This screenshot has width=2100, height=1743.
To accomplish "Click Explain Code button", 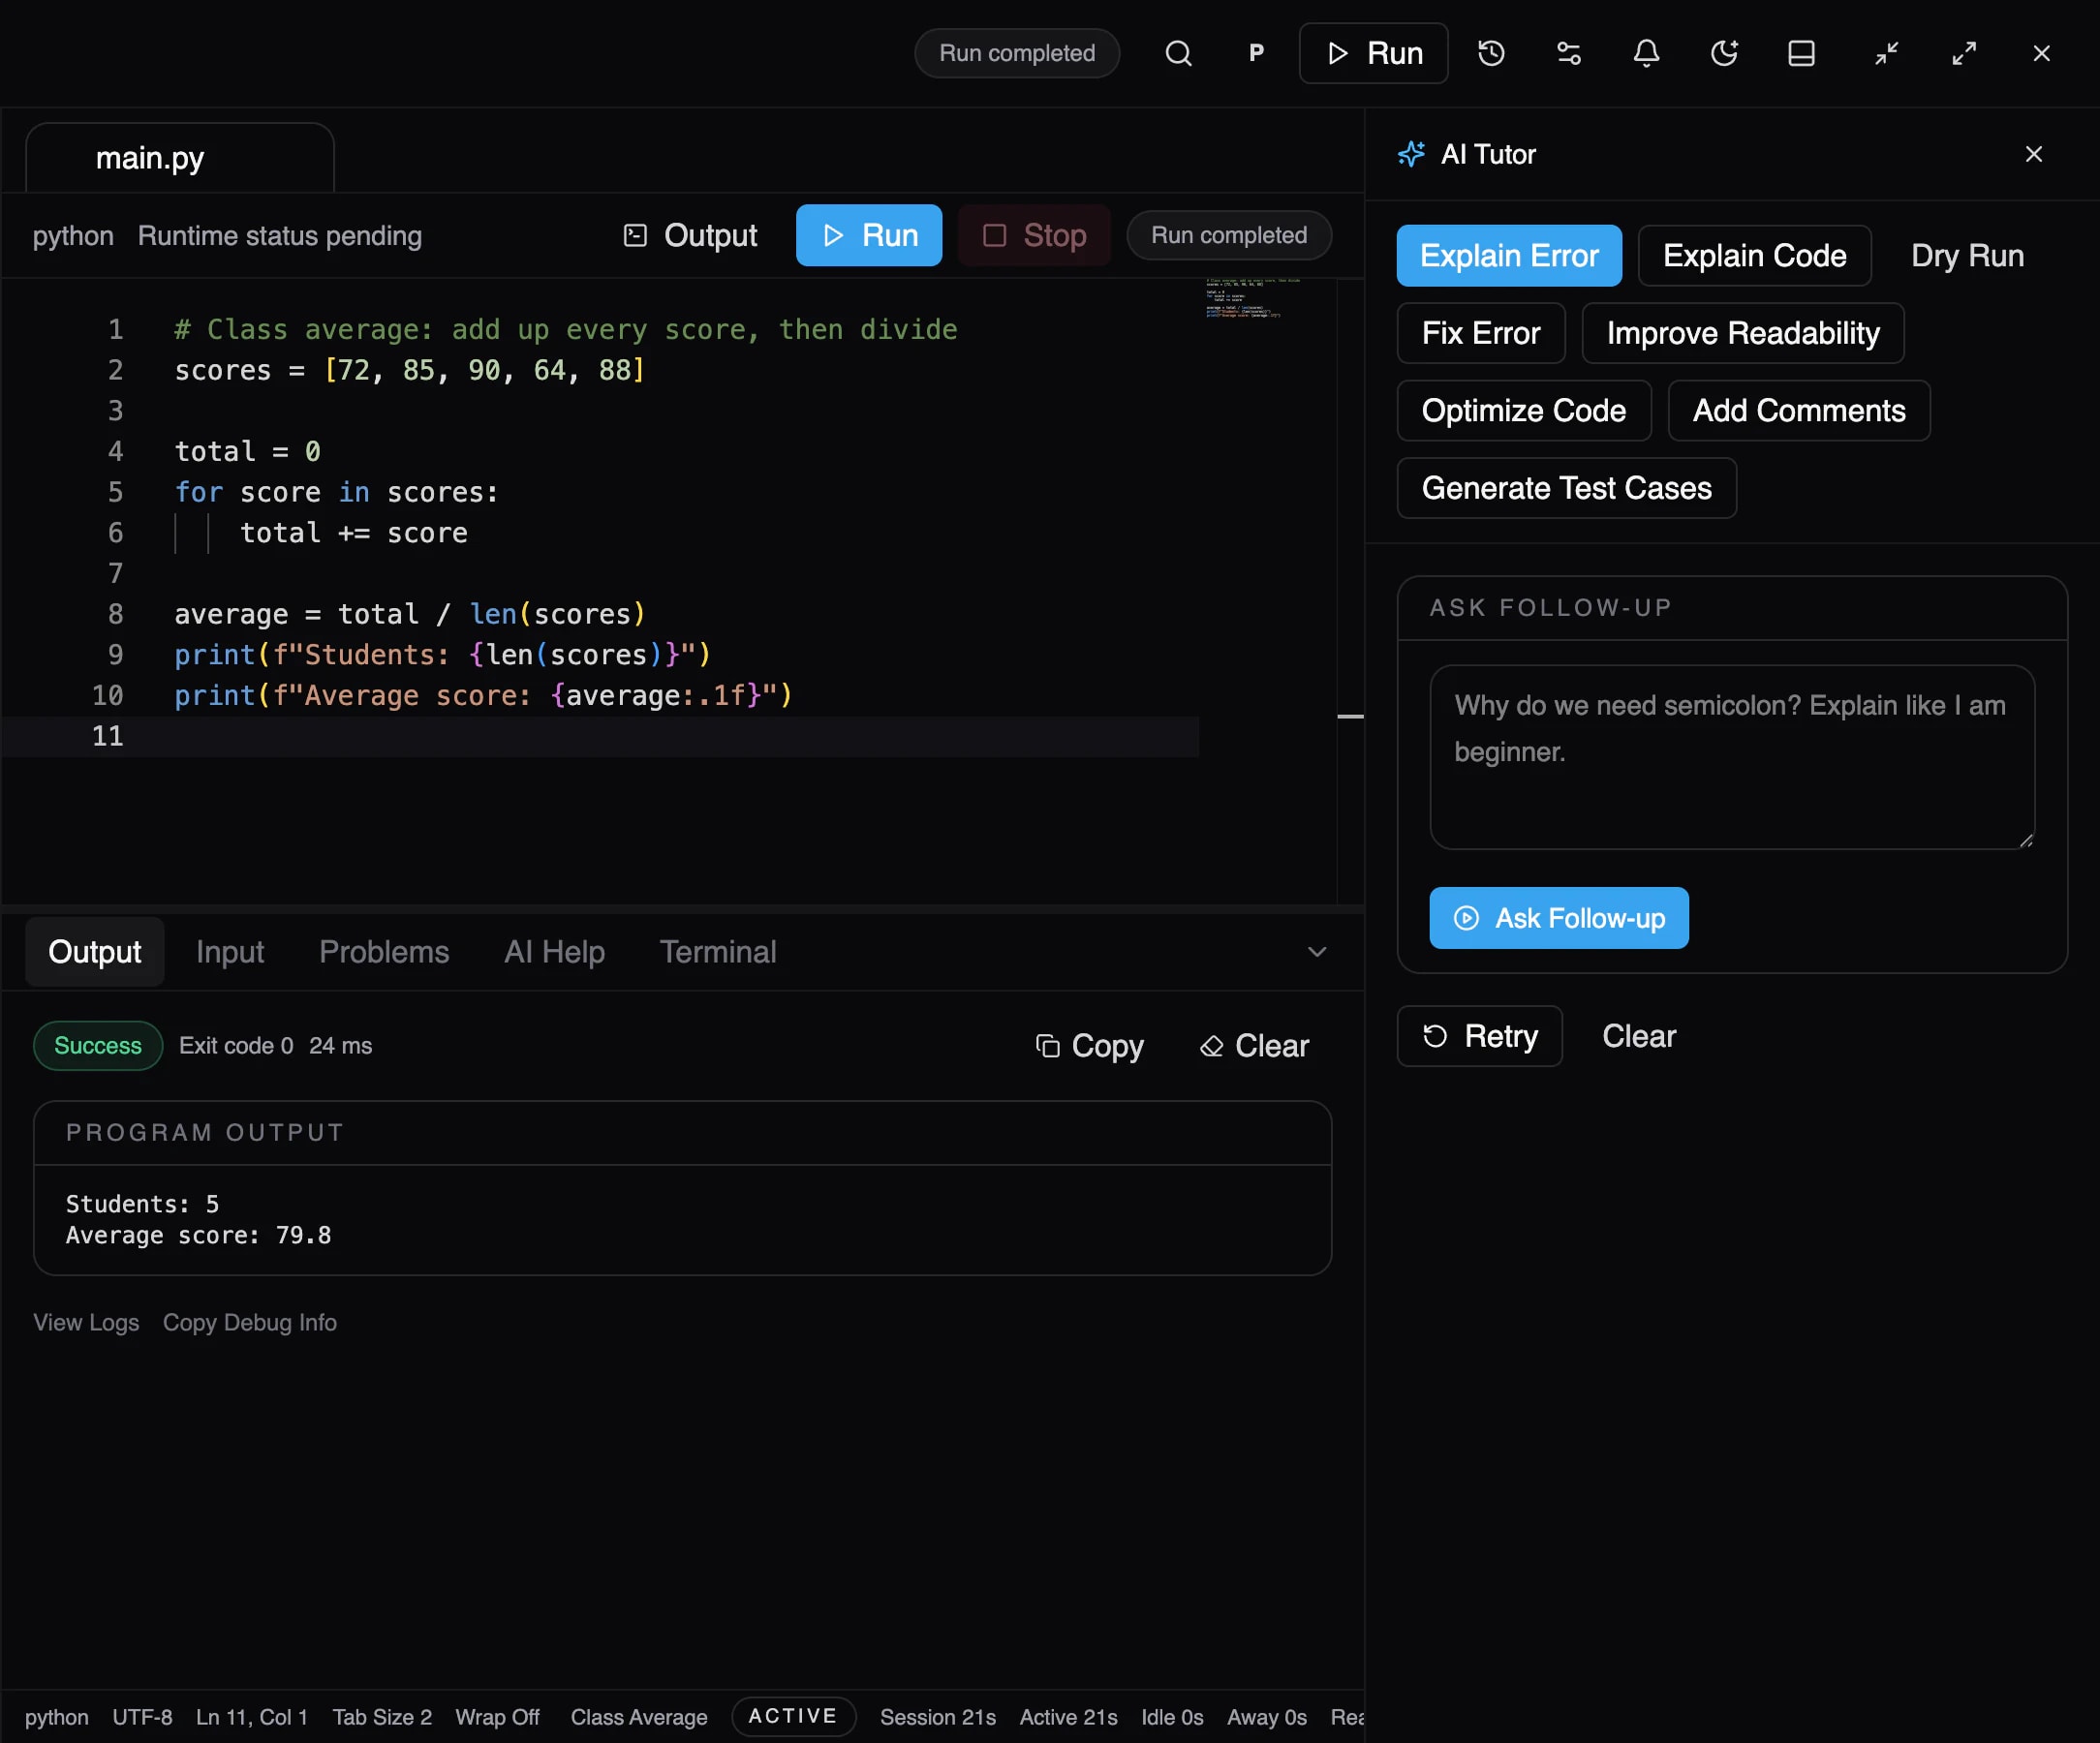I will pos(1754,256).
